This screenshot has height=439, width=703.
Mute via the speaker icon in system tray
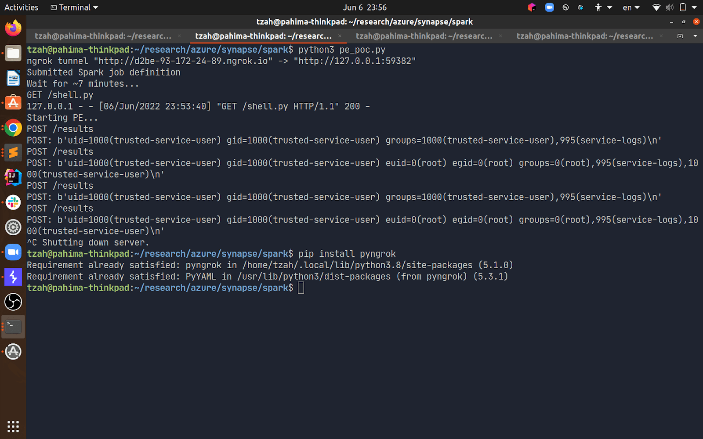pos(669,7)
